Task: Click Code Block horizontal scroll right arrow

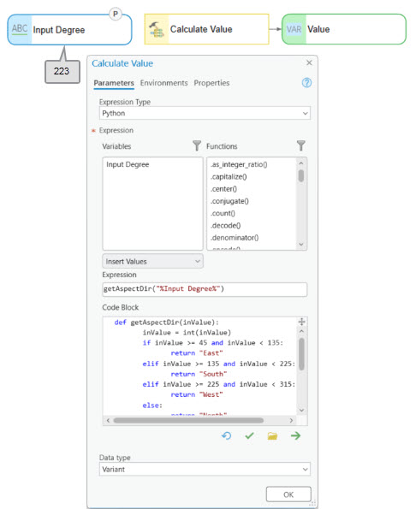Action: [x=291, y=420]
